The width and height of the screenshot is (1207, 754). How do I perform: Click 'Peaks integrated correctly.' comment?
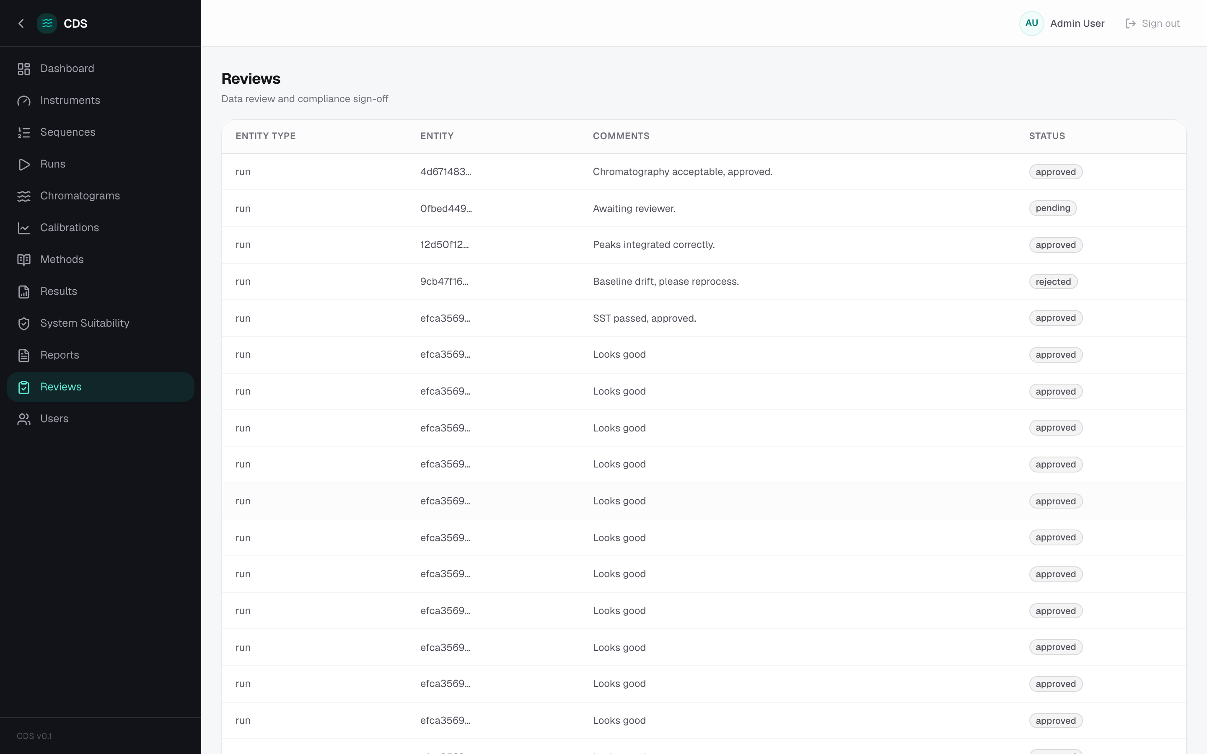coord(653,245)
